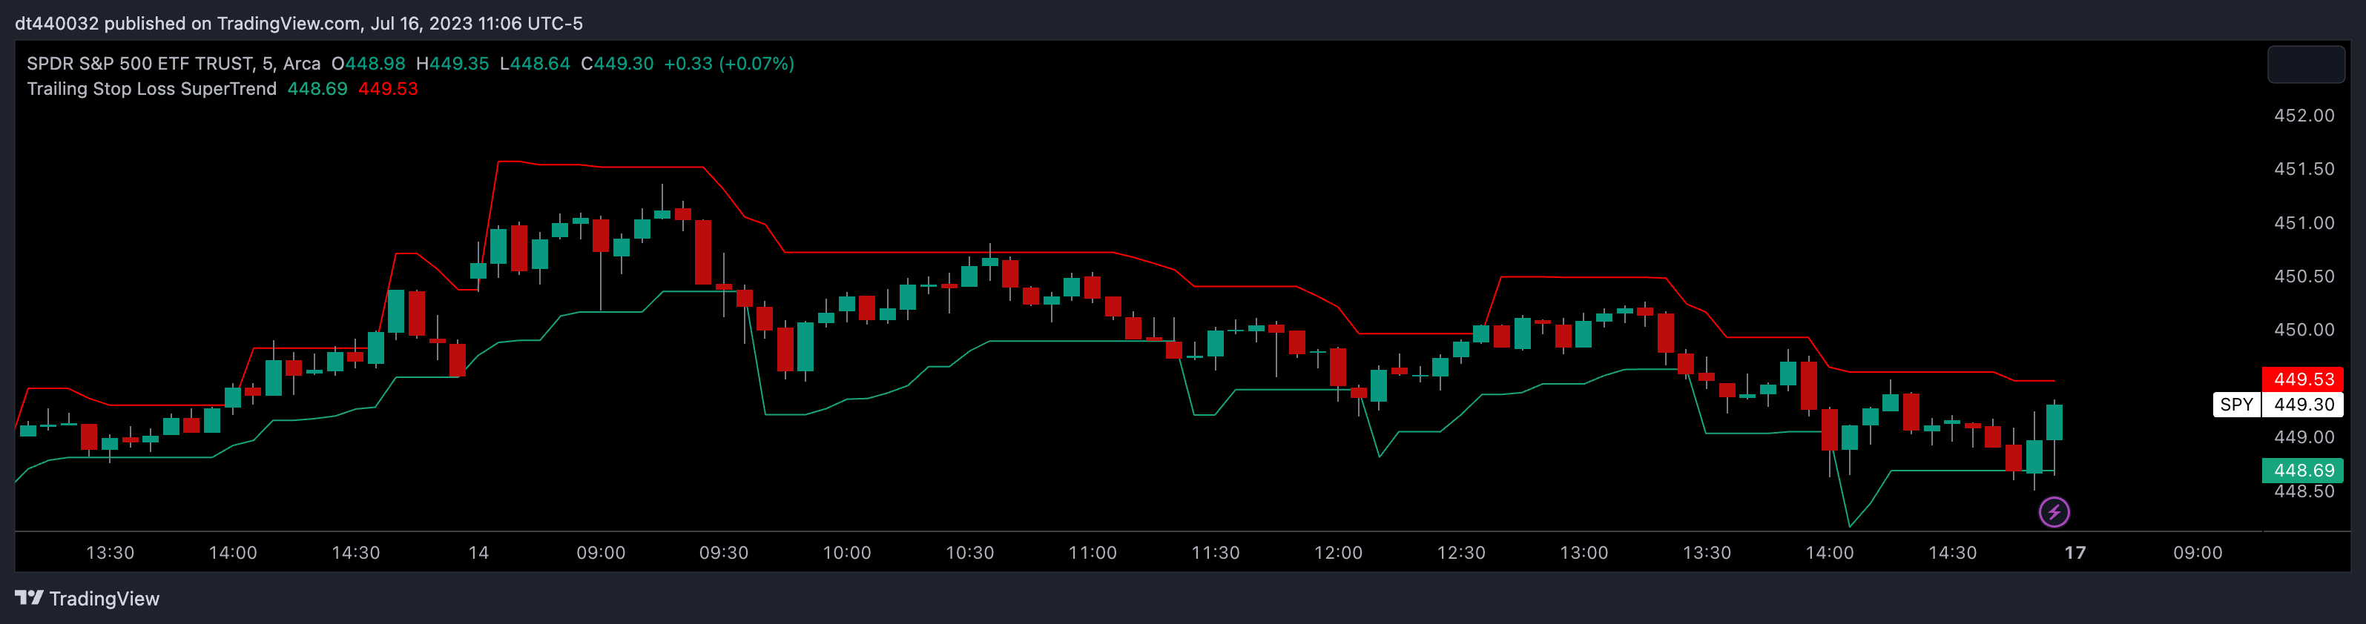Click the 450.00 price scale label

click(x=2304, y=330)
